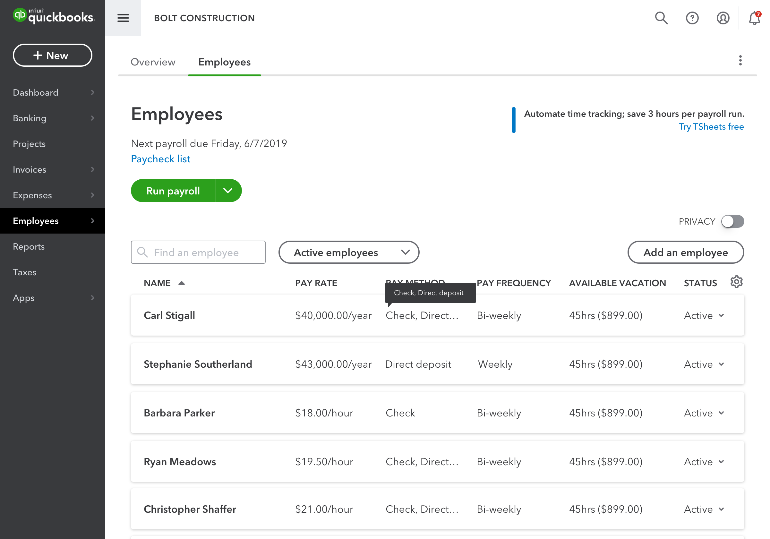Image resolution: width=770 pixels, height=539 pixels.
Task: Click Add an employee button
Action: click(x=686, y=252)
